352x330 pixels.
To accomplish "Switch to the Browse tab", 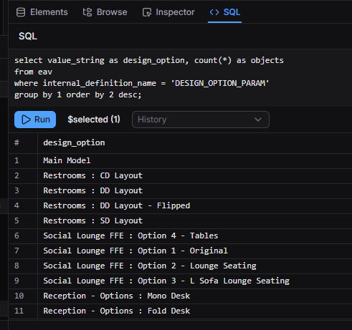I will click(105, 12).
